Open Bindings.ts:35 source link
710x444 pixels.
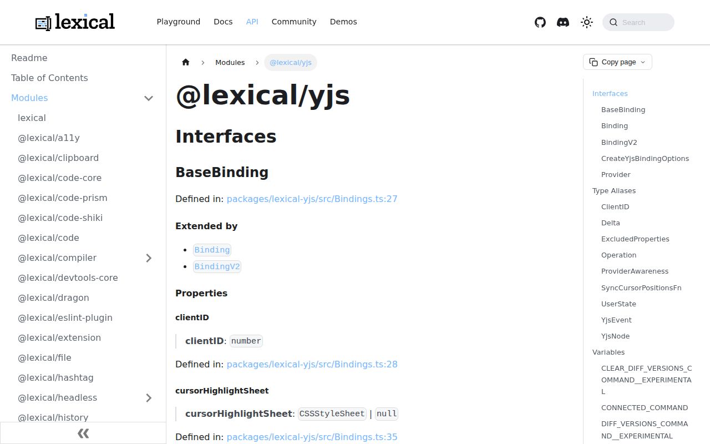[312, 437]
